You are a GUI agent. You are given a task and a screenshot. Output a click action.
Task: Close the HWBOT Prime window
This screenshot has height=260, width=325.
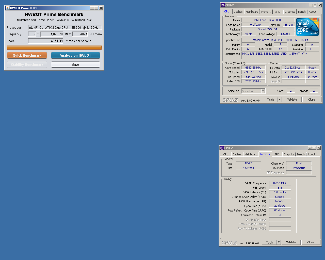pos(101,8)
